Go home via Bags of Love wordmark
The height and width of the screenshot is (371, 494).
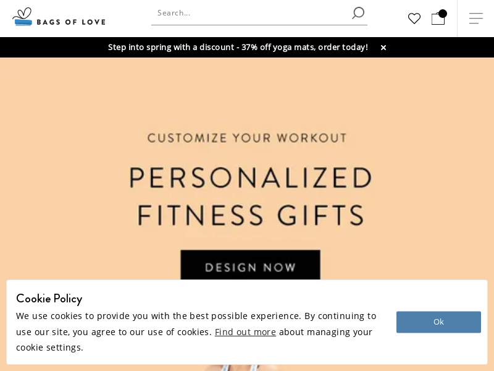(x=71, y=22)
